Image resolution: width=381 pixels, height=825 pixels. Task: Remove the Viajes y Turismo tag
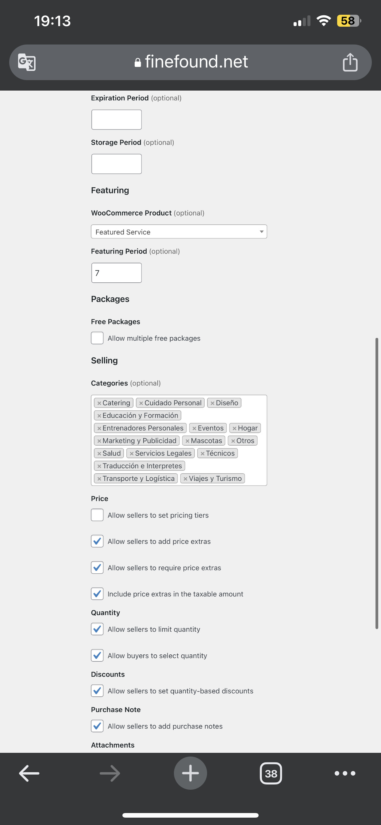pos(185,479)
